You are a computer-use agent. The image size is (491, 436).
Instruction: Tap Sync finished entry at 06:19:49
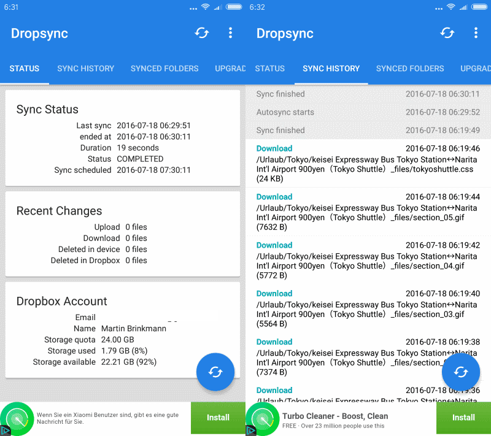tap(368, 130)
